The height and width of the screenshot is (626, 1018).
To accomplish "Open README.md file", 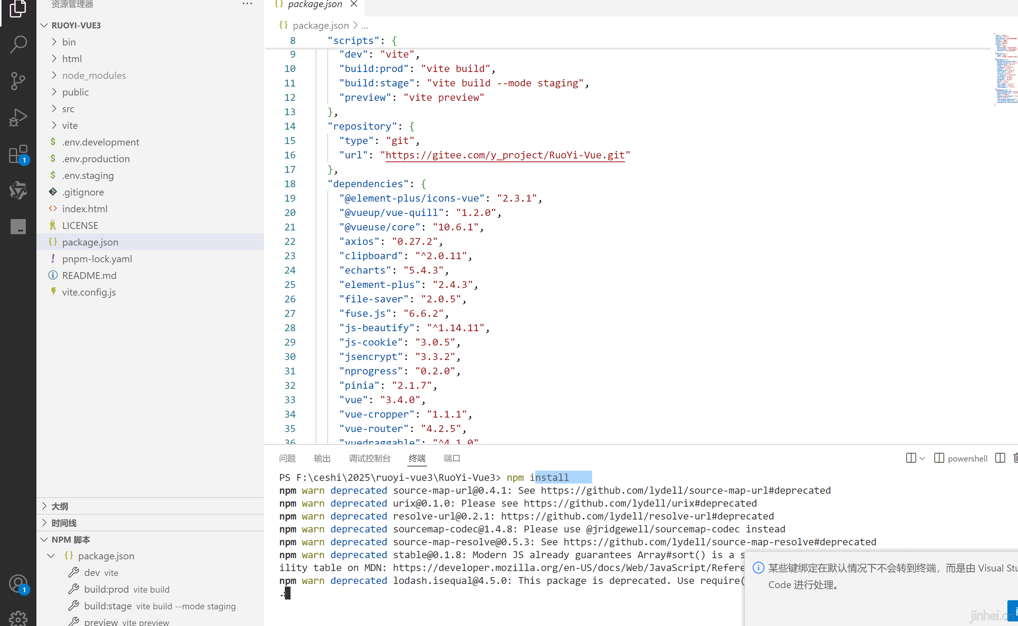I will point(89,275).
